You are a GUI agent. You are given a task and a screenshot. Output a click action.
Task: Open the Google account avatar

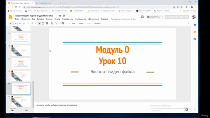coord(194,17)
